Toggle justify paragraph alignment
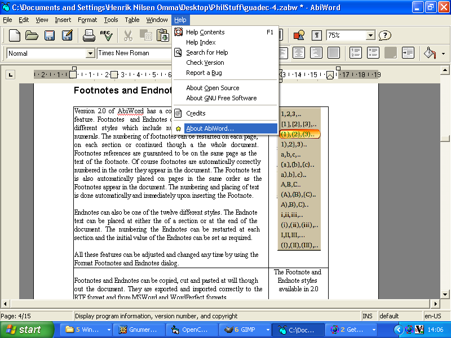The width and height of the screenshot is (451, 338). point(334,53)
